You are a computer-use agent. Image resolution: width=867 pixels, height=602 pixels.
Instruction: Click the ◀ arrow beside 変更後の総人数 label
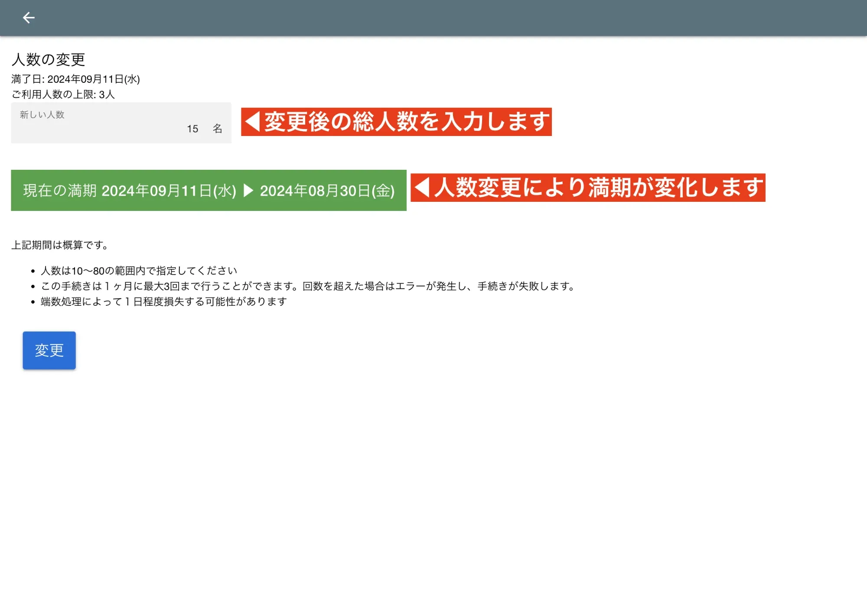click(x=253, y=122)
